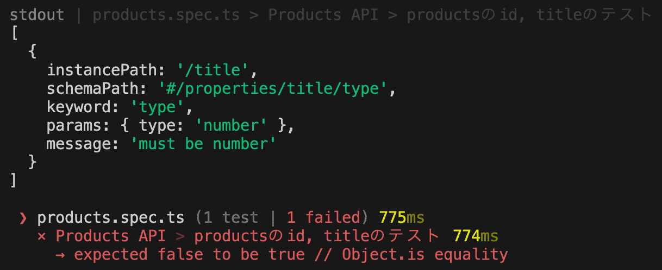Click the 774ms test duration
The image size is (662, 270).
tap(475, 236)
